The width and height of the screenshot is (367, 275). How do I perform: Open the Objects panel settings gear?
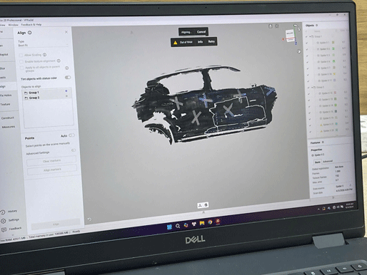(317, 25)
